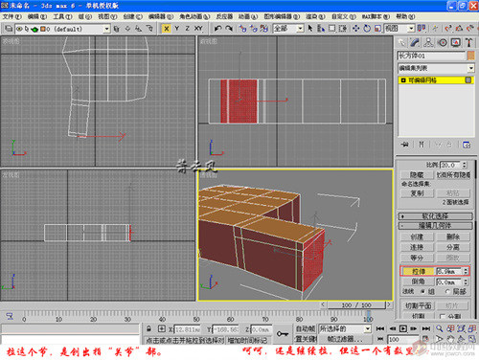Activate the Select and Rotate tool
This screenshot has width=479, height=360.
coord(367,29)
